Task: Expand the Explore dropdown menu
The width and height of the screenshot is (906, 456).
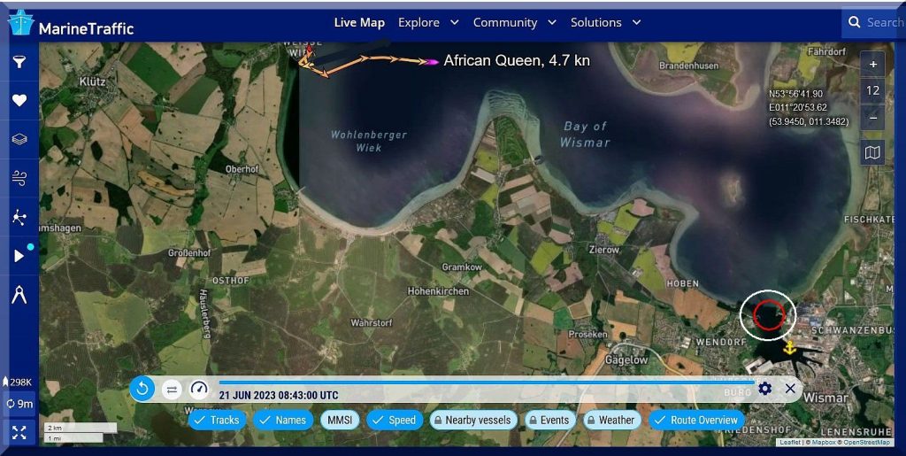Action: click(428, 22)
